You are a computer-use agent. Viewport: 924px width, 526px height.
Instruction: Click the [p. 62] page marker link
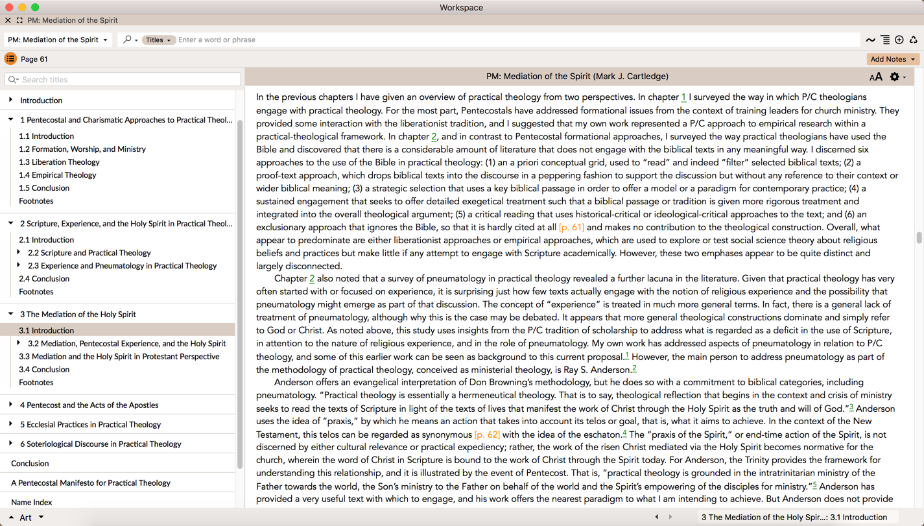487,435
